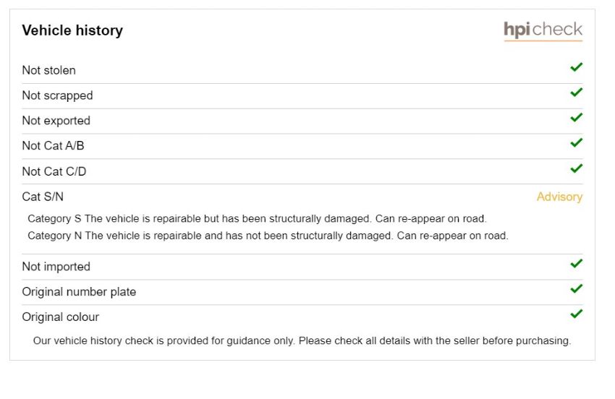Image resolution: width=615 pixels, height=399 pixels.
Task: Click the Not Cat C/D checkmark icon
Action: click(576, 168)
